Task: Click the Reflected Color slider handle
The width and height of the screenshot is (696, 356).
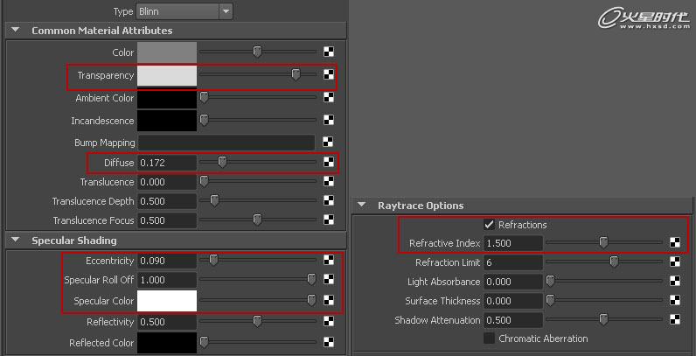Action: click(x=204, y=342)
